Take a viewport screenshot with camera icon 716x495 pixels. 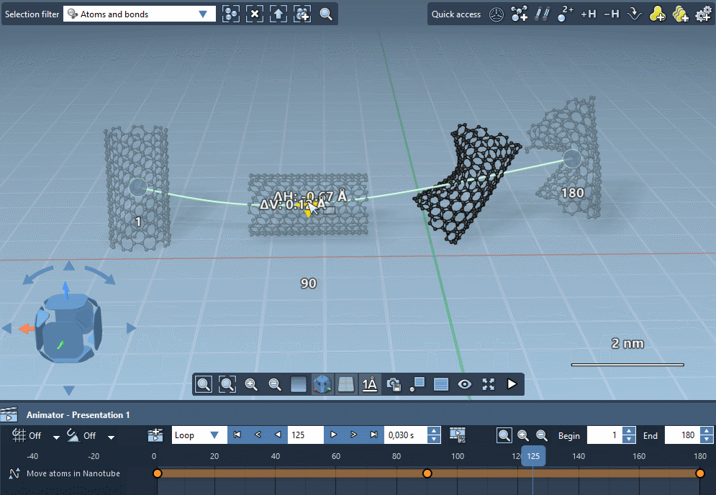394,384
